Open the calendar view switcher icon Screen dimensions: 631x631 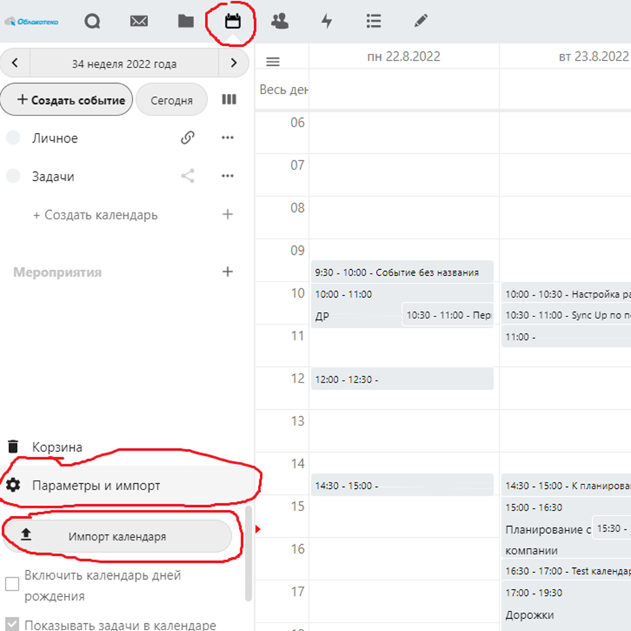pos(229,100)
